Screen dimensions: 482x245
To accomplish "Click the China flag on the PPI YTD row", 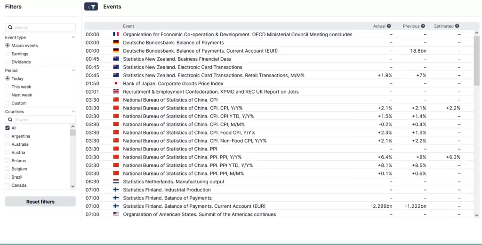I will point(116,165).
